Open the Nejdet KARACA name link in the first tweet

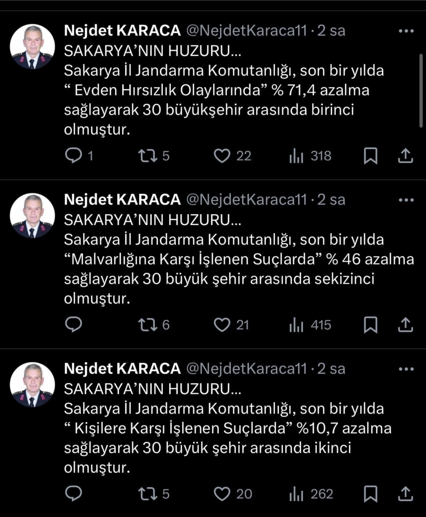[x=122, y=31]
